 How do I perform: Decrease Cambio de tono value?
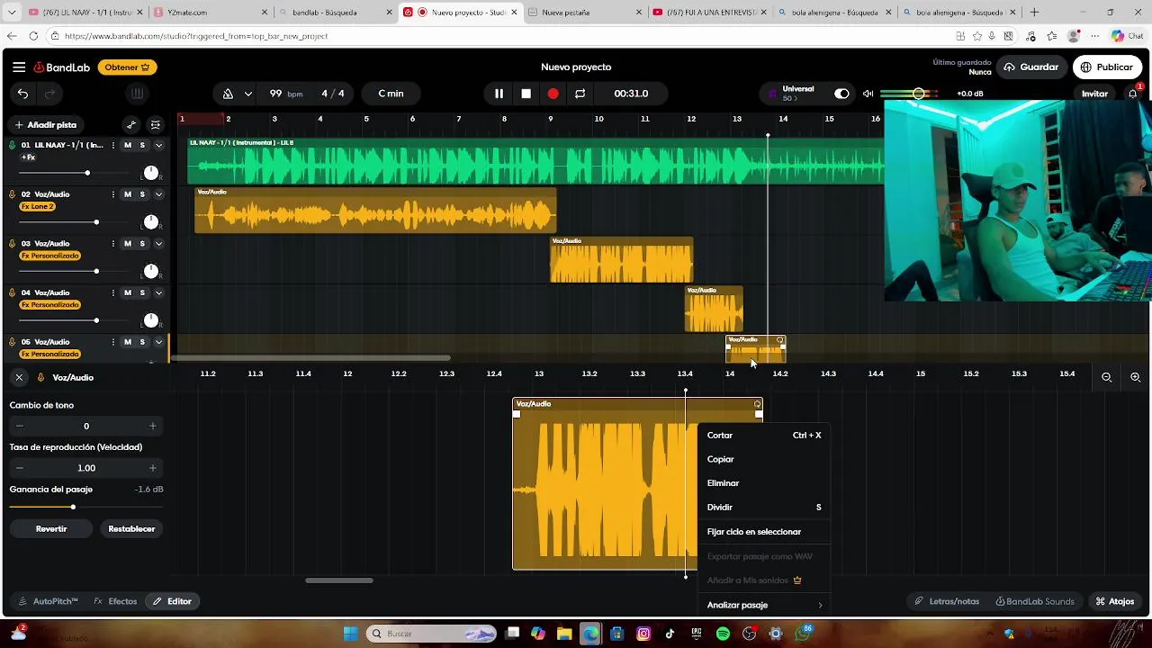(x=19, y=427)
